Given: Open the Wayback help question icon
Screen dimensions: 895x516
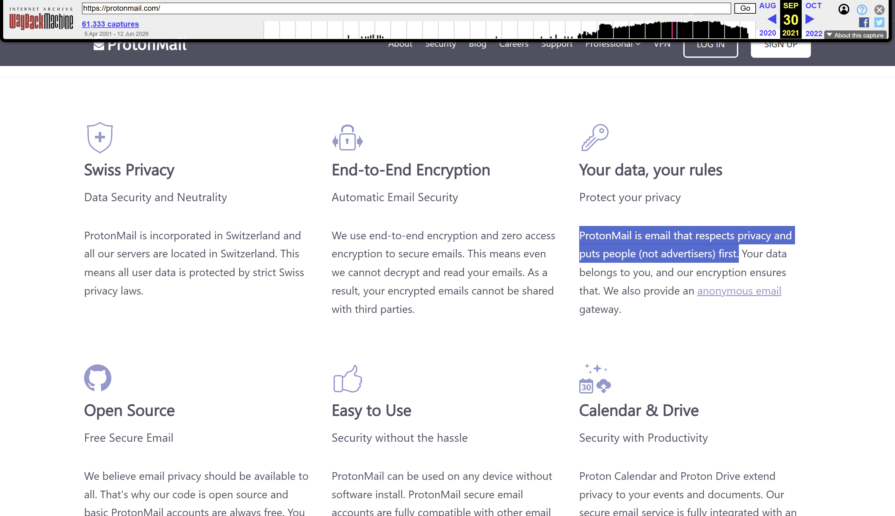Looking at the screenshot, I should click(x=862, y=9).
